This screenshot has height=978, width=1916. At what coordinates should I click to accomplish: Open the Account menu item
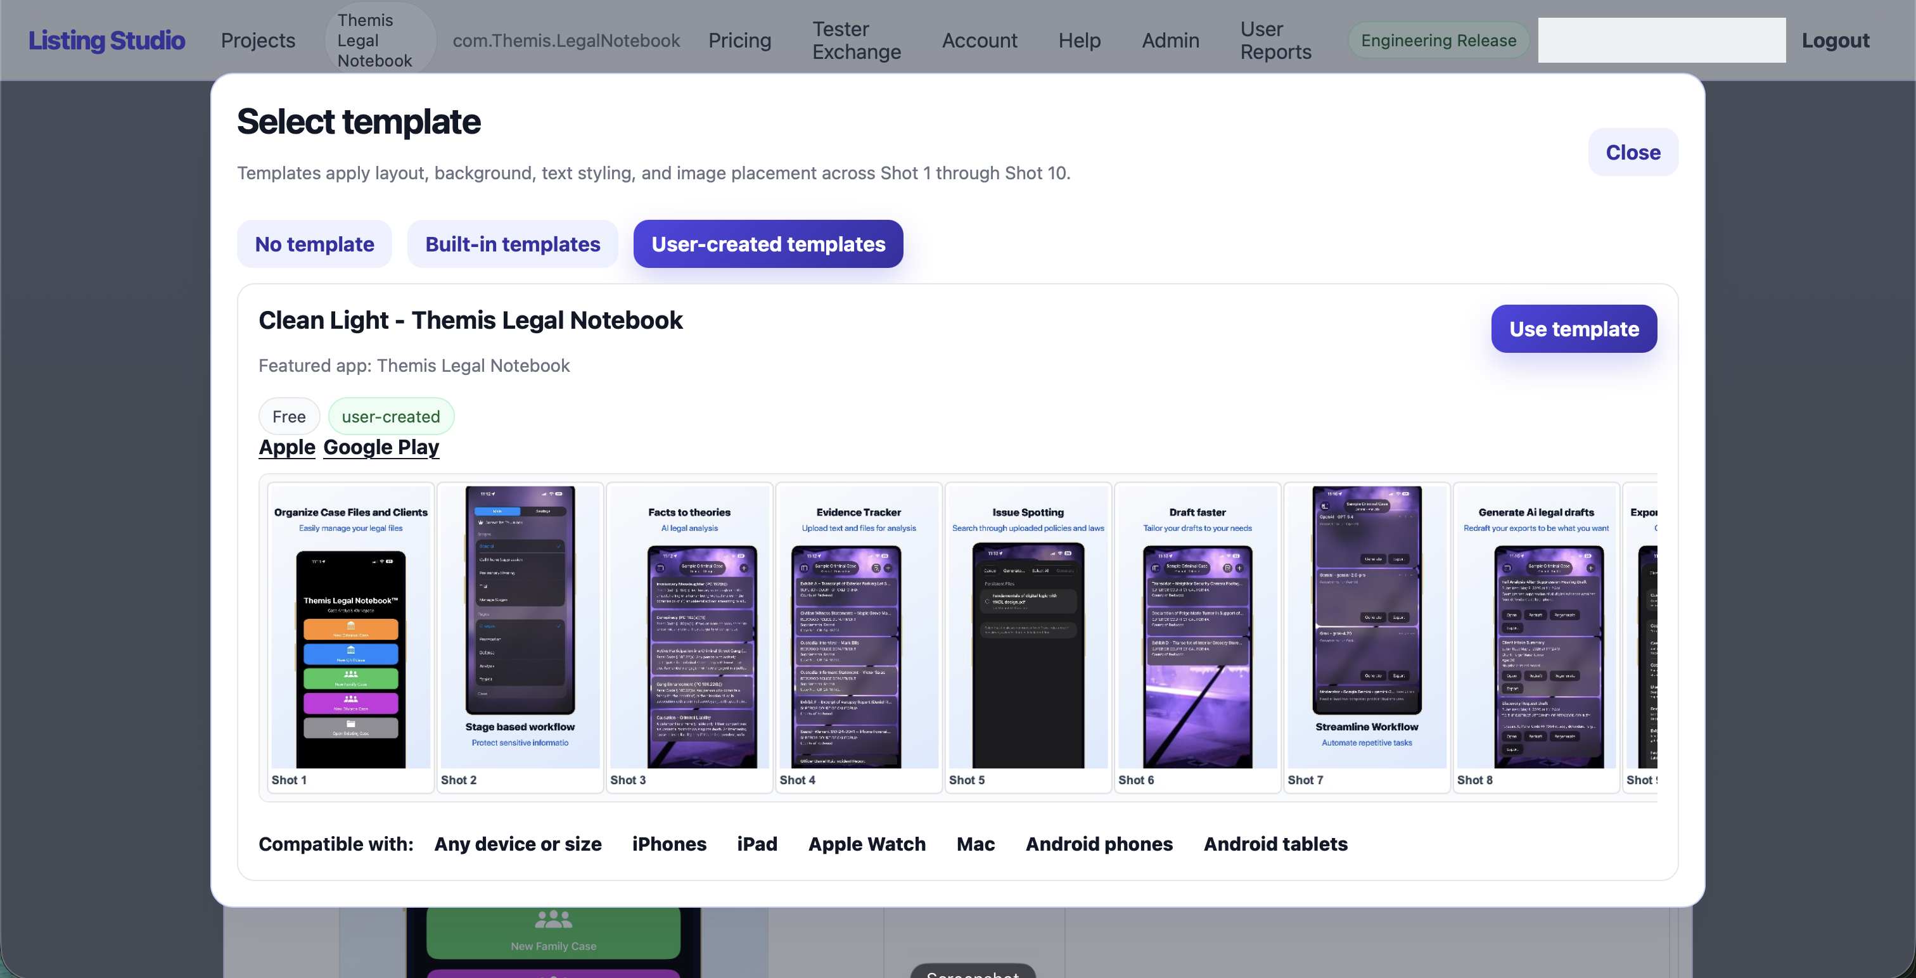tap(980, 40)
